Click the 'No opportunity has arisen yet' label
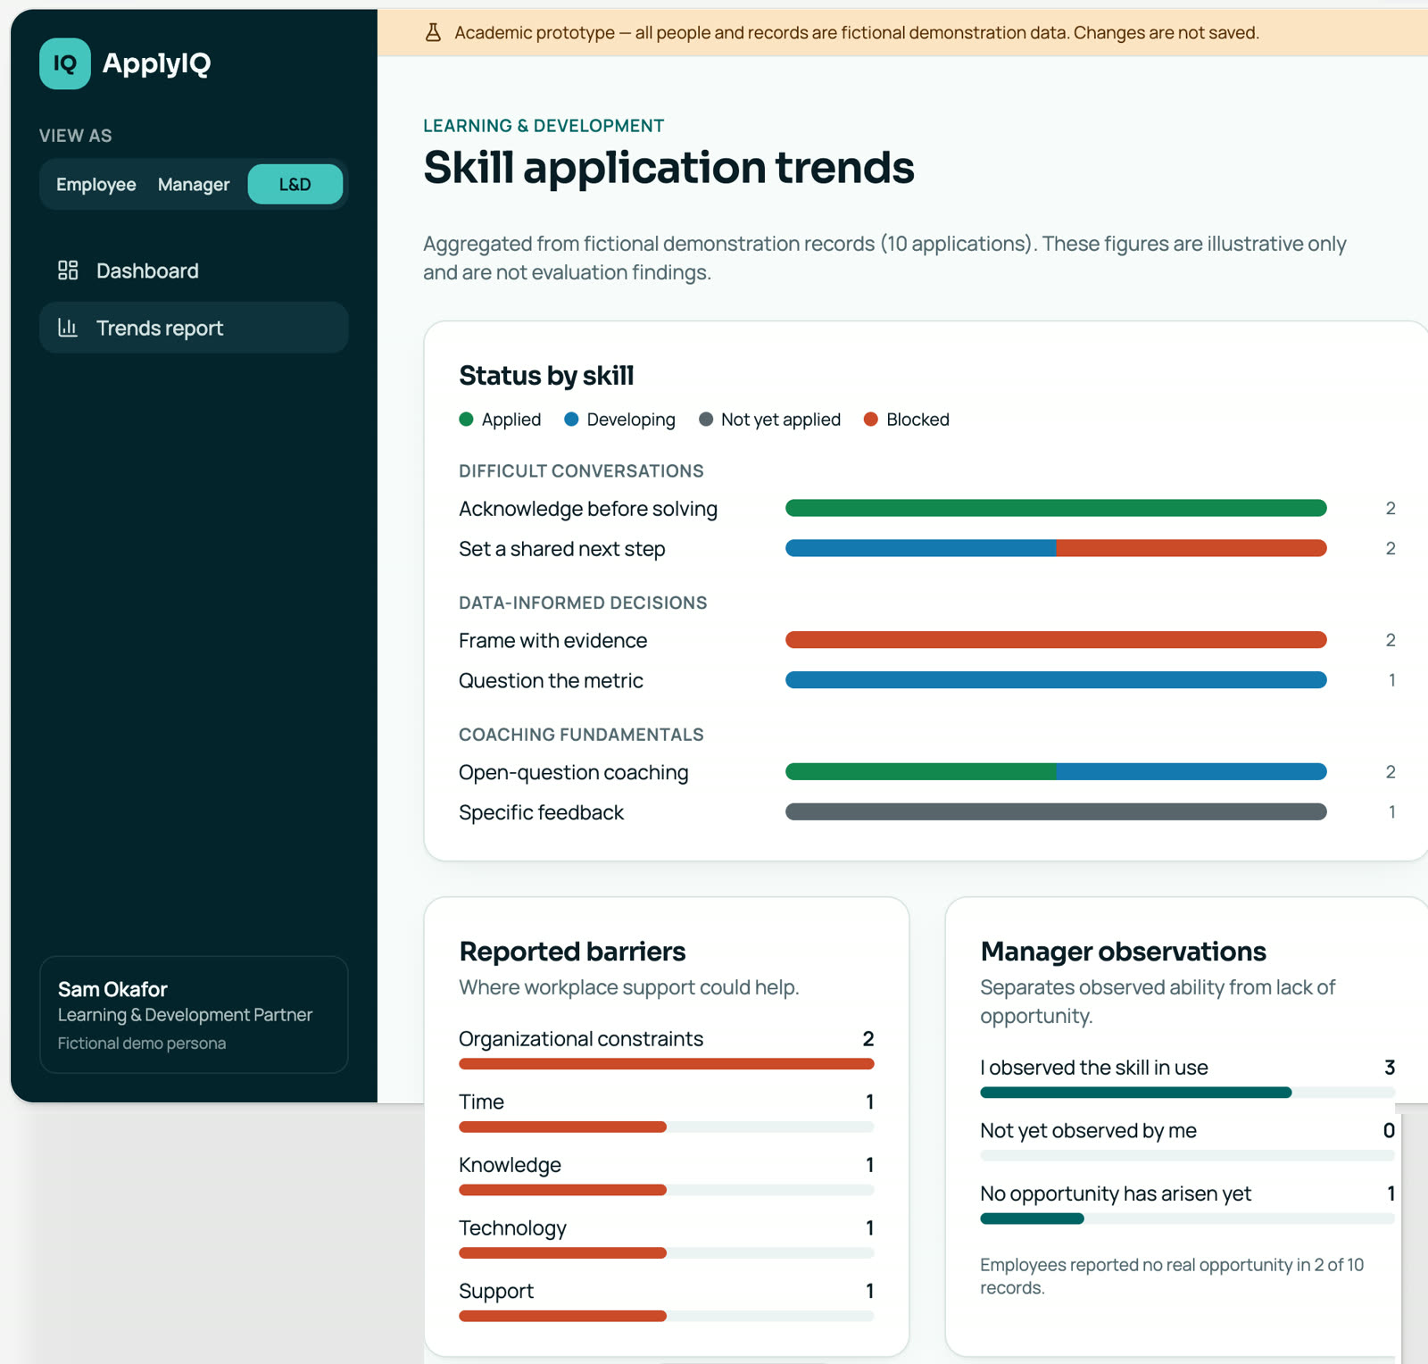 (1116, 1194)
